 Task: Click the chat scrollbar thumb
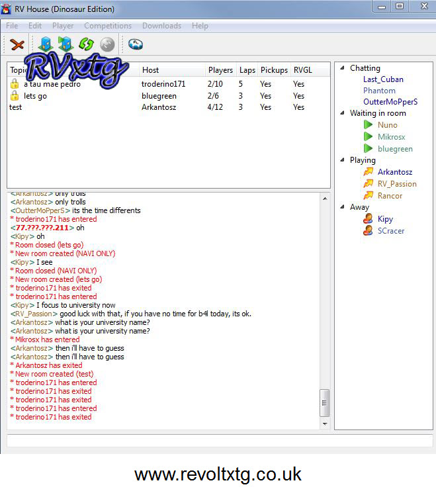pyautogui.click(x=324, y=403)
